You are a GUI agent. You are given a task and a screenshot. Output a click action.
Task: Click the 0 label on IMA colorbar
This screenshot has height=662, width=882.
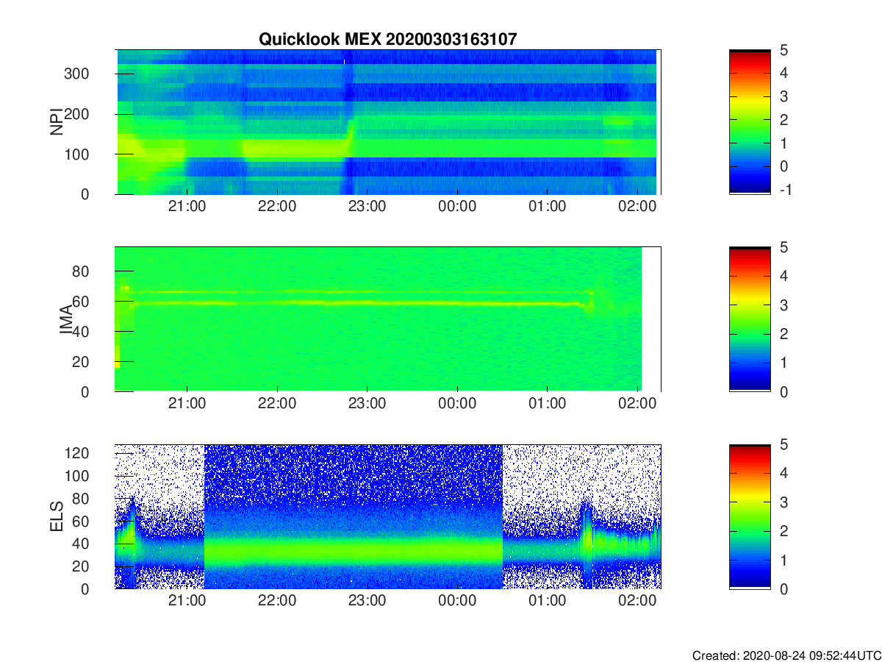(x=784, y=391)
